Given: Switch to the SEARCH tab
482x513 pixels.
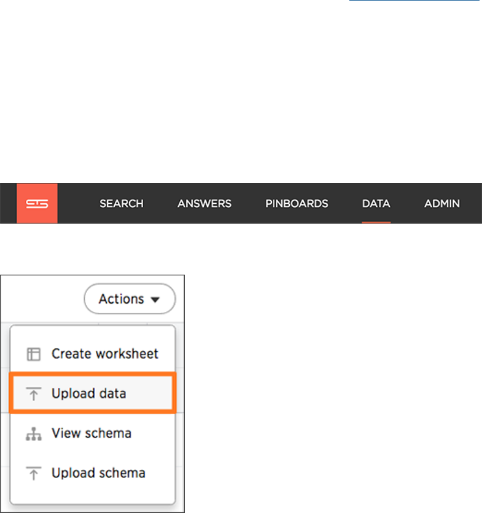Looking at the screenshot, I should click(x=122, y=203).
